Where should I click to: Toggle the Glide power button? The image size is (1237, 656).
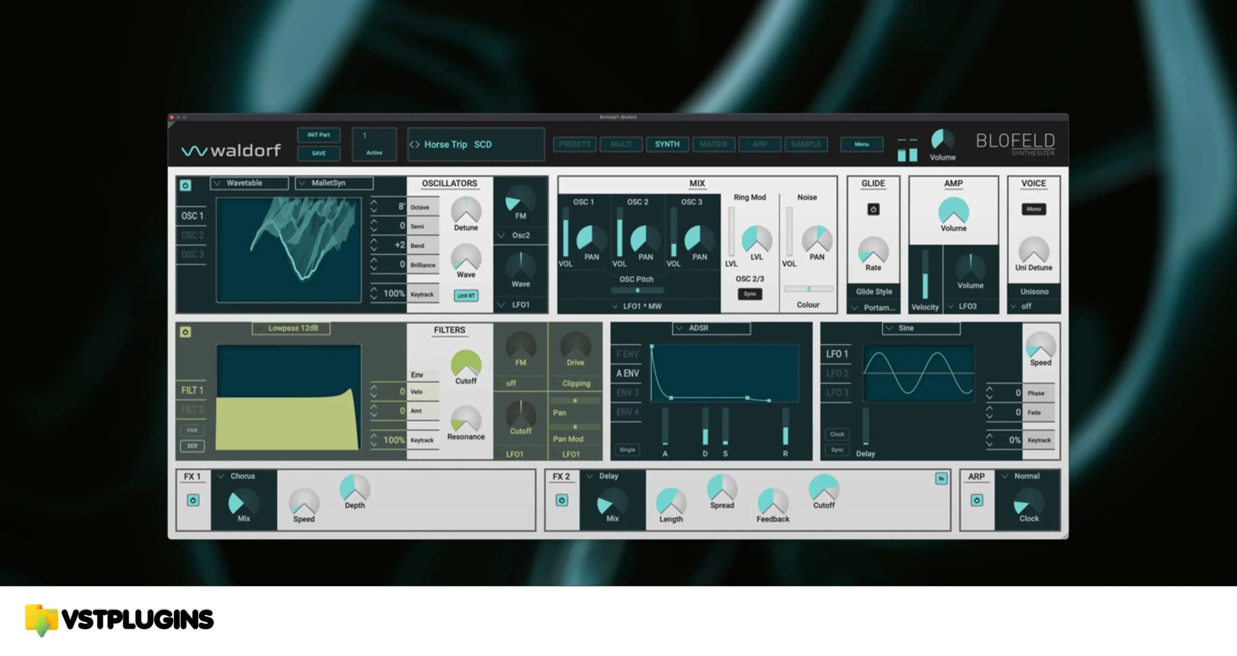point(873,209)
